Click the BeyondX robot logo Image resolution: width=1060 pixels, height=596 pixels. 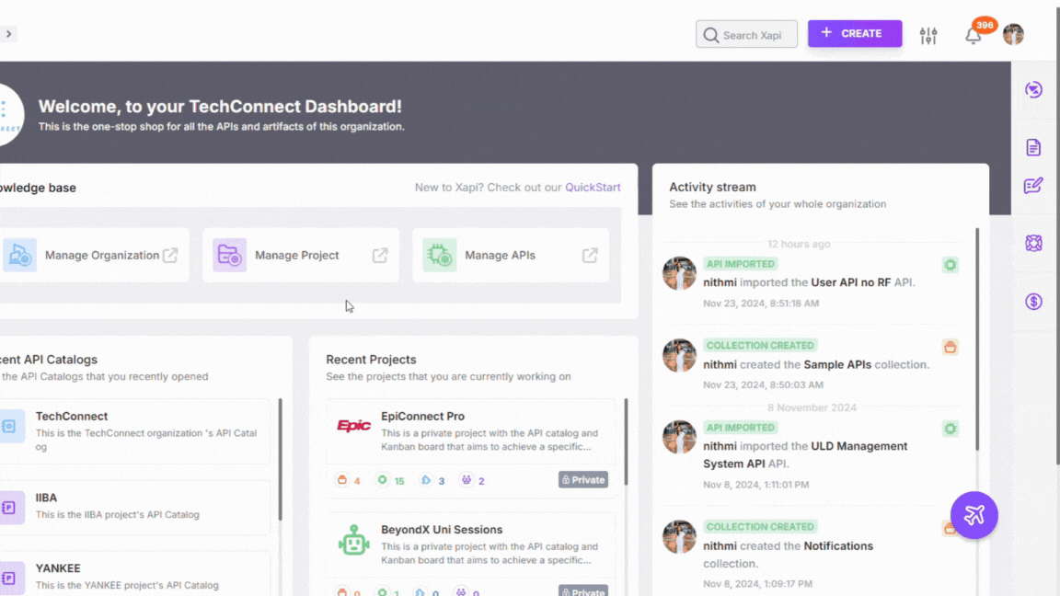click(x=353, y=541)
